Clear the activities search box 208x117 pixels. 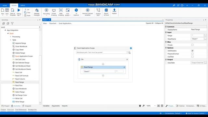click(40, 27)
